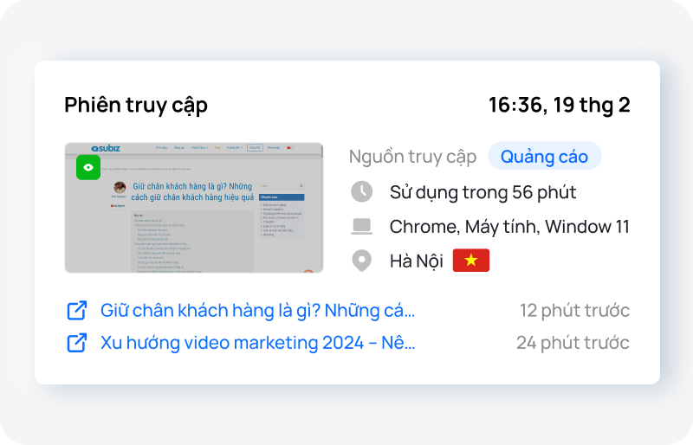
Task: Open the "Xu hướng video marketing 2024" link
Action: (x=257, y=343)
